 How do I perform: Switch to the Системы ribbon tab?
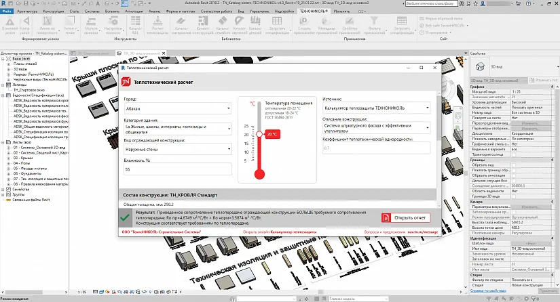coord(92,11)
